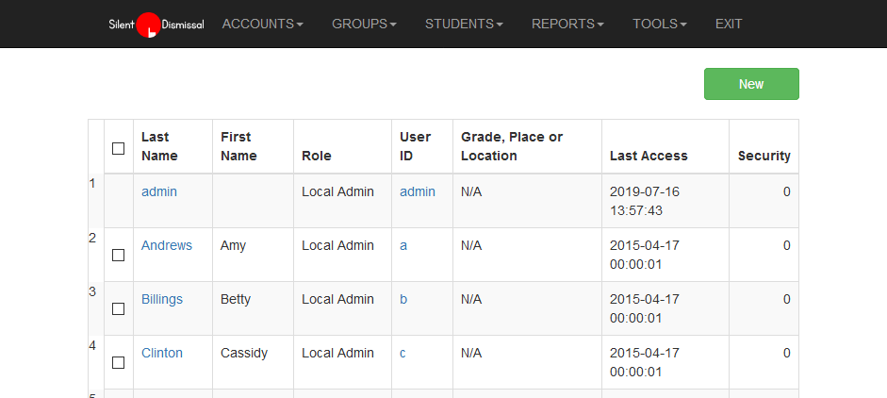Image resolution: width=887 pixels, height=398 pixels.
Task: Toggle the select-all checkbox in header
Action: pyautogui.click(x=118, y=148)
